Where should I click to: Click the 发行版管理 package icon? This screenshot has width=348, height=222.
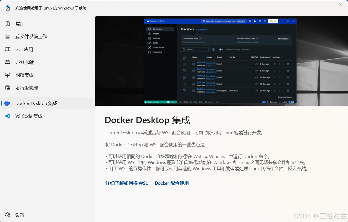coord(8,88)
